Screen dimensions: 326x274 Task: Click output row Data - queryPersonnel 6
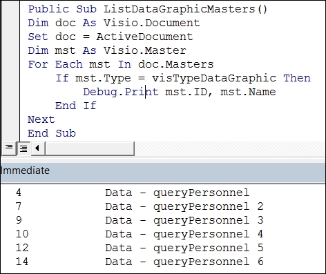point(140,262)
